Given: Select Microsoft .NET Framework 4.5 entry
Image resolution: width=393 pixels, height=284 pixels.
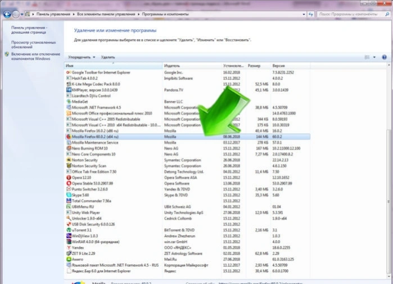Looking at the screenshot, I should click(187, 107).
